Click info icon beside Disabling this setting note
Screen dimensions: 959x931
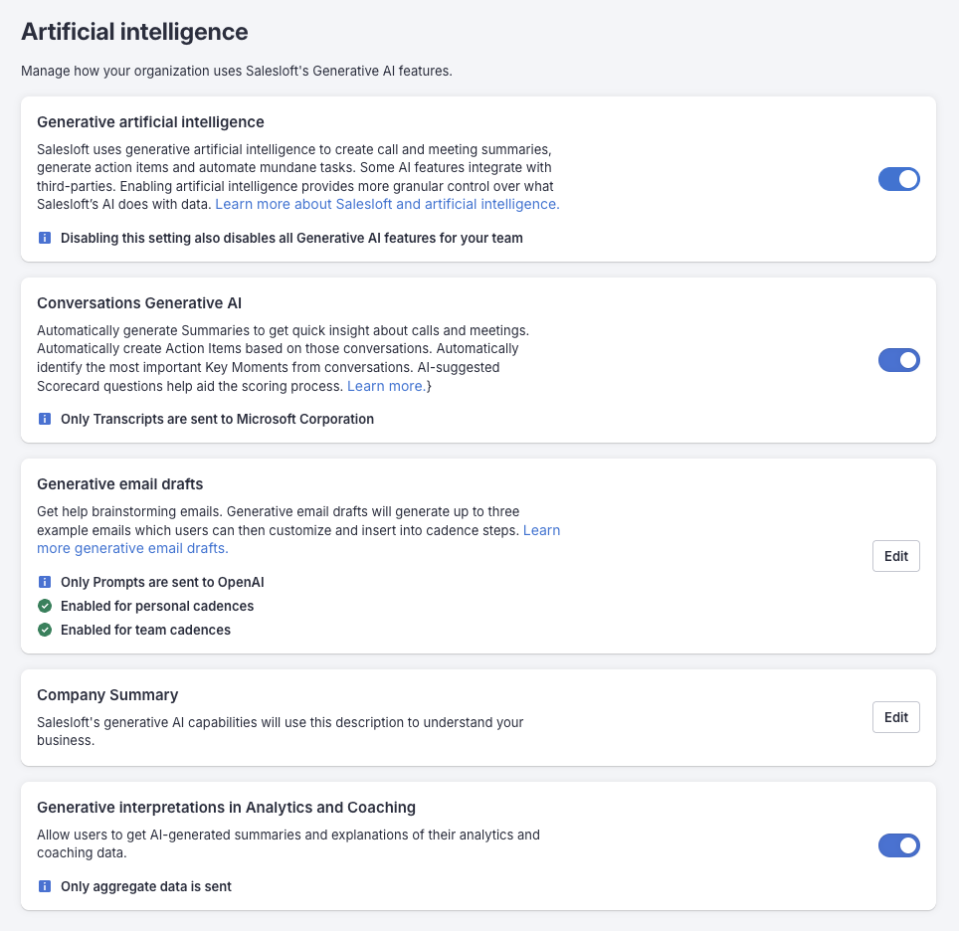click(x=45, y=238)
